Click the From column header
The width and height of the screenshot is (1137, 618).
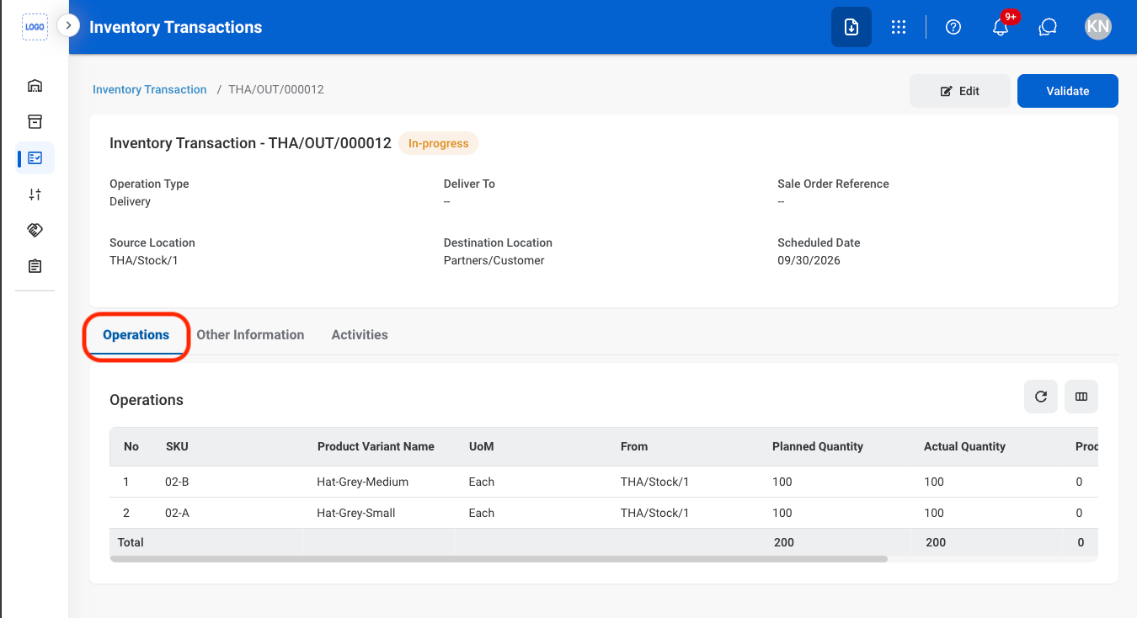point(634,446)
